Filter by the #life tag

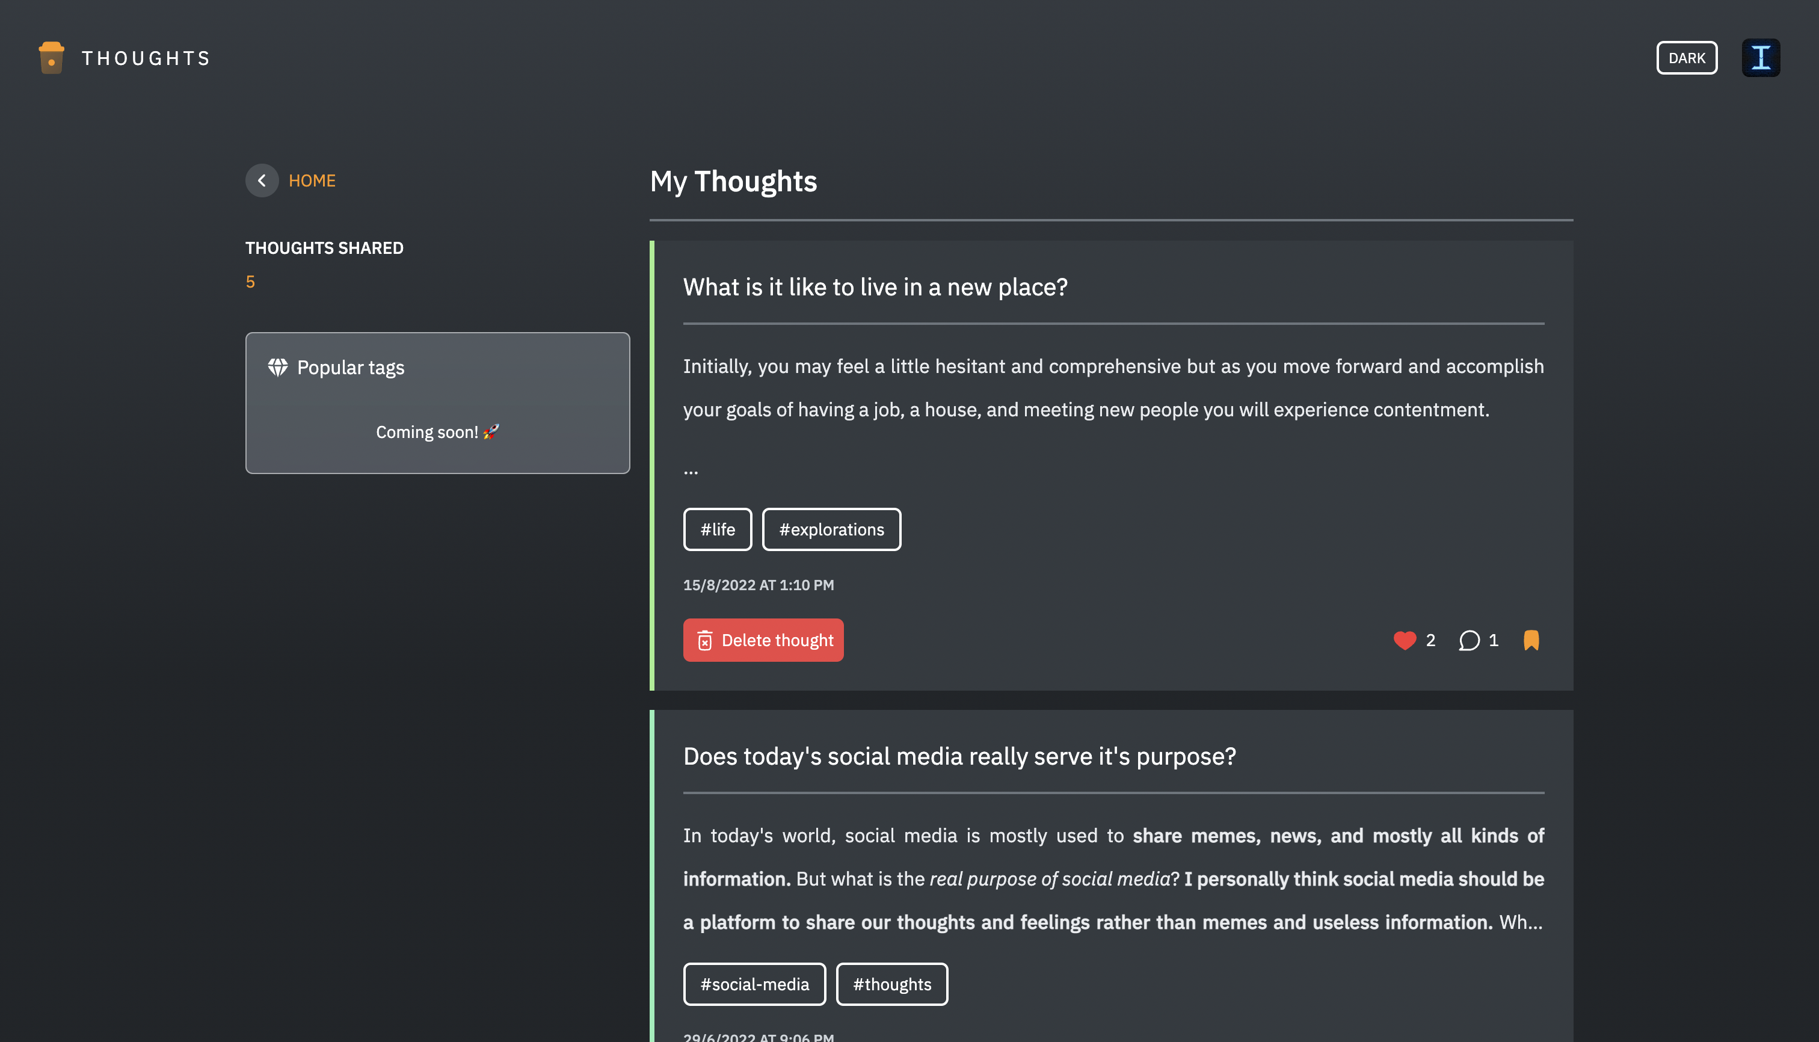point(718,529)
